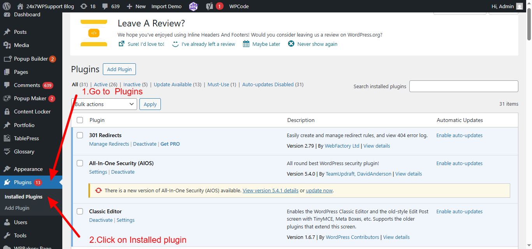
Task: Click the Apply bulk action button
Action: coord(150,104)
